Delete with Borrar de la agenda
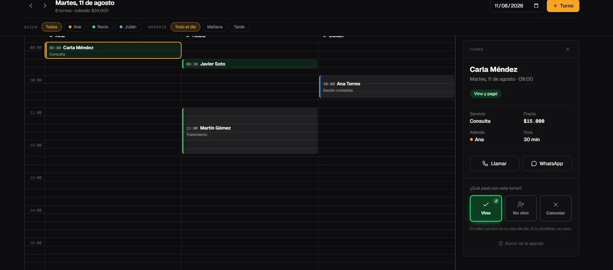Image resolution: width=613 pixels, height=270 pixels. (521, 243)
